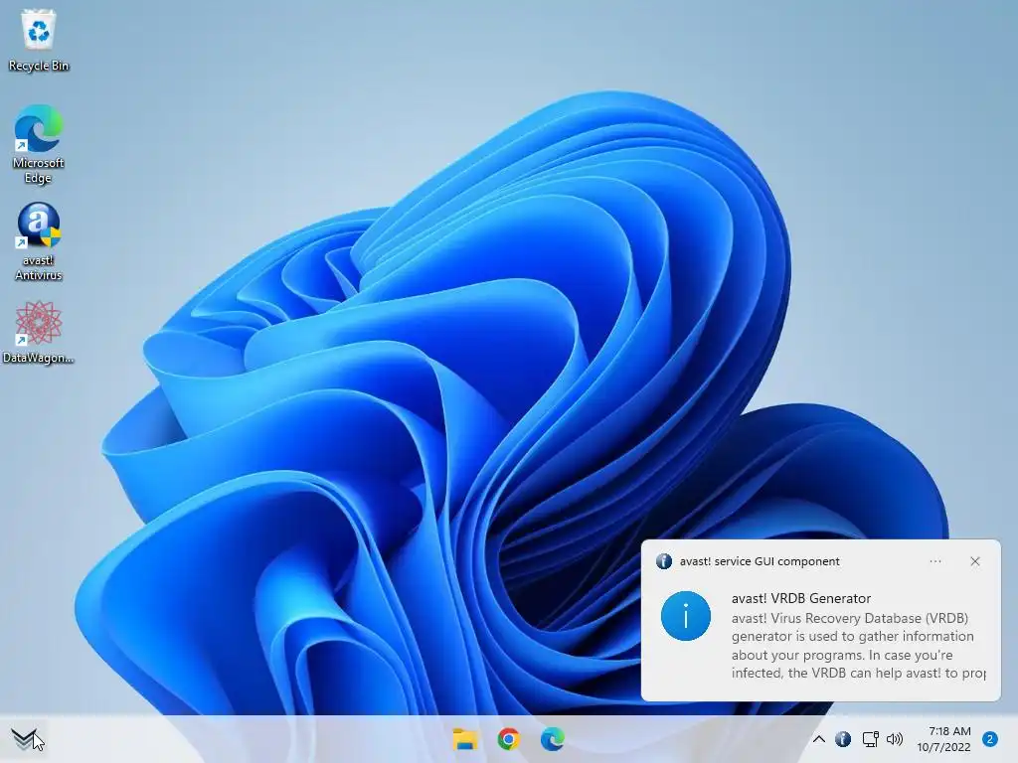
Task: Click the VRDB description text in notification
Action: (x=858, y=646)
